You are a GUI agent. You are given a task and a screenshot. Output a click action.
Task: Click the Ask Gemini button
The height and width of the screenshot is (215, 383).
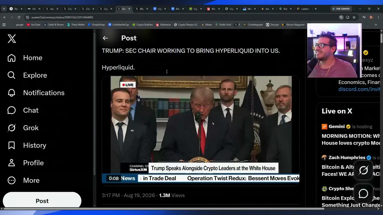[x=341, y=9]
